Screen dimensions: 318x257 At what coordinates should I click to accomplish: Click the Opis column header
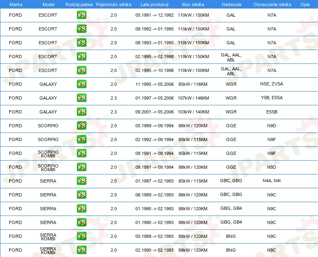[x=305, y=4]
